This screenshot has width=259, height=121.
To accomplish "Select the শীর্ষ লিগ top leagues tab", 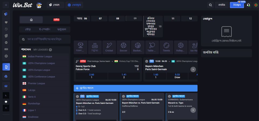I will click(x=26, y=49).
